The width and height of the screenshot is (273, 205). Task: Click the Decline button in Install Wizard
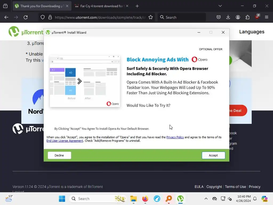pos(59,155)
